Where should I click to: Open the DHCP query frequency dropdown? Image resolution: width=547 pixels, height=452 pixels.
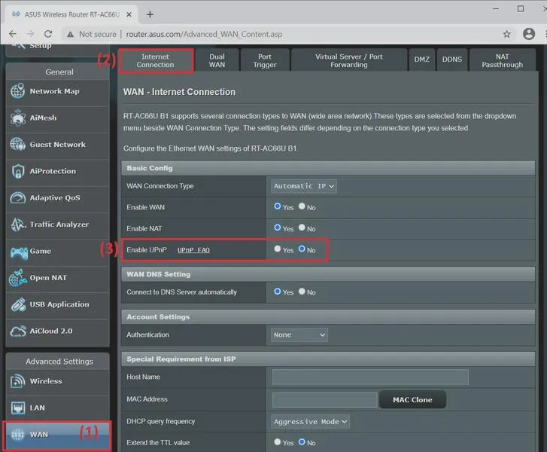(x=310, y=422)
